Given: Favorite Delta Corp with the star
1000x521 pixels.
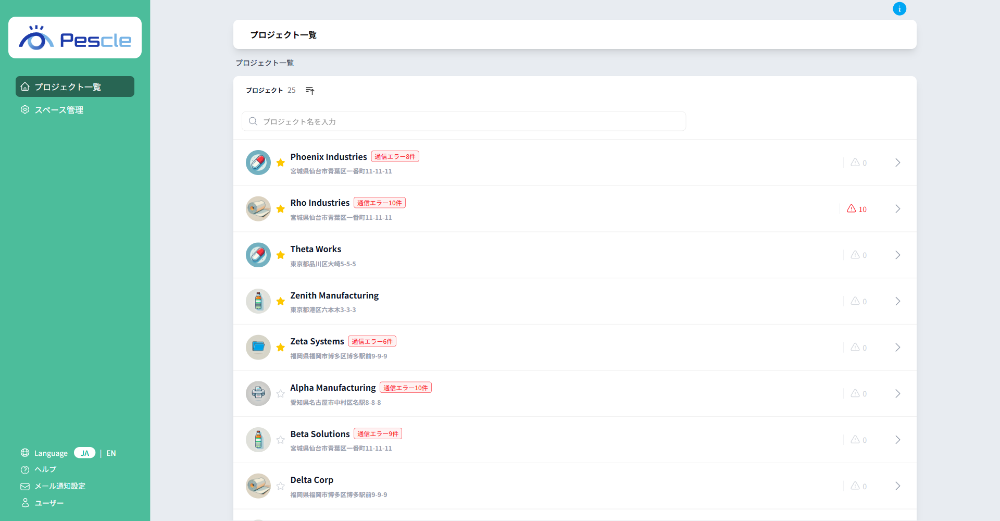Looking at the screenshot, I should coord(280,486).
